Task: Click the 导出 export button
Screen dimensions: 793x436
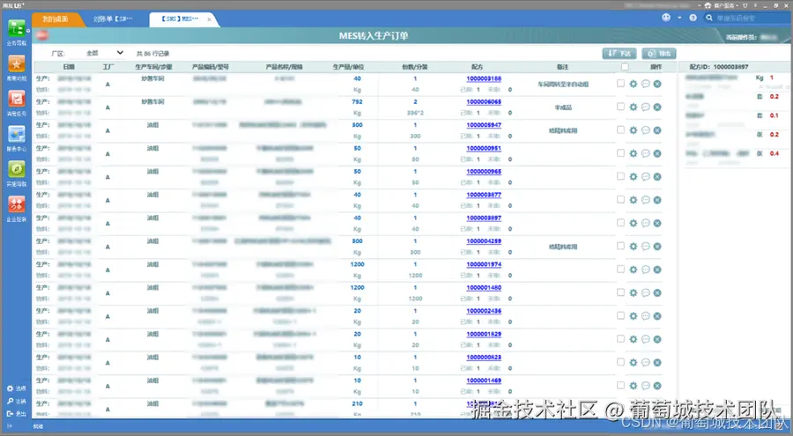Action: point(659,54)
